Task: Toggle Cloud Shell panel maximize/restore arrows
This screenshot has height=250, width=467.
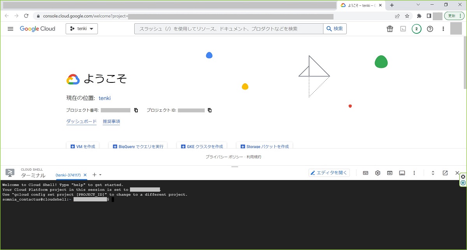Action: coord(433,173)
